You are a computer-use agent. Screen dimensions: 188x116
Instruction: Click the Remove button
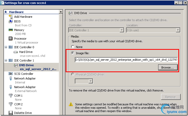click(171, 97)
